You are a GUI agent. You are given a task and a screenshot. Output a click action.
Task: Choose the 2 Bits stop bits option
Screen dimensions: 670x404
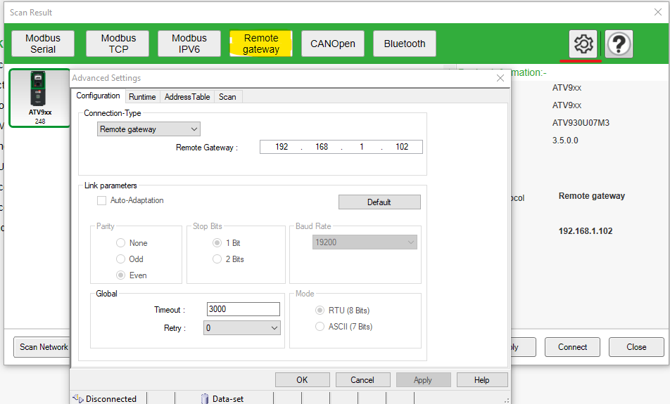tap(217, 259)
